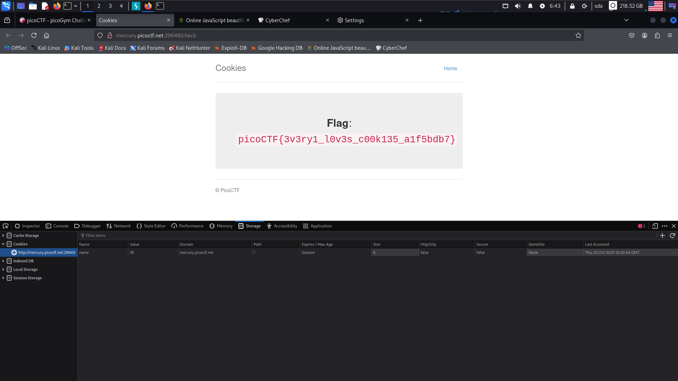Open DevTools customize three-dot menu

pos(665,226)
